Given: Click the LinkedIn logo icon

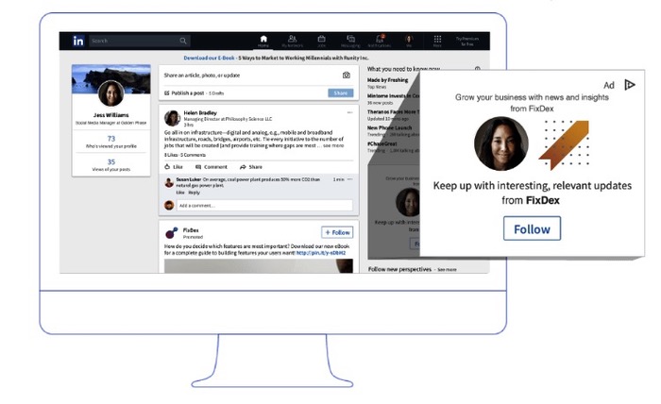Looking at the screenshot, I should [x=78, y=41].
